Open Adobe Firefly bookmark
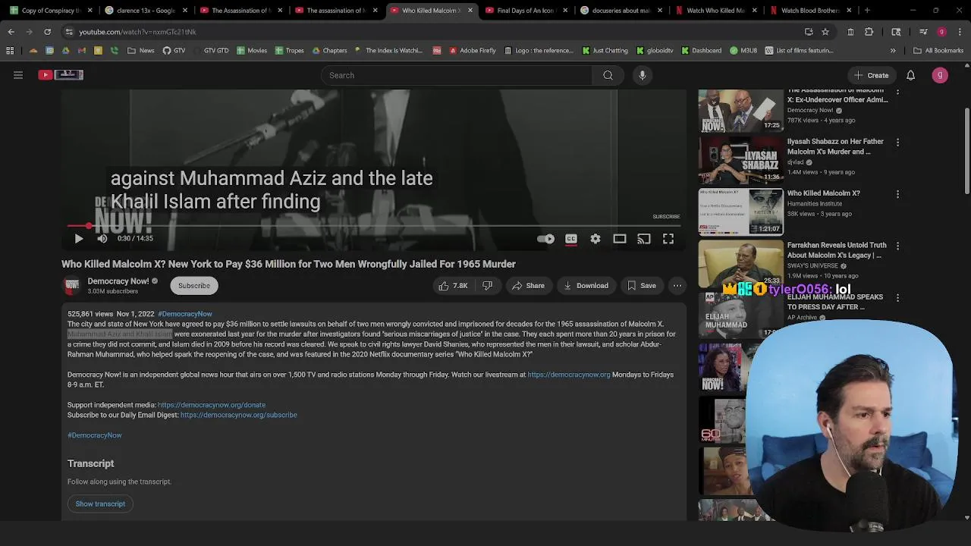Screen dimensions: 971x546 [473, 51]
